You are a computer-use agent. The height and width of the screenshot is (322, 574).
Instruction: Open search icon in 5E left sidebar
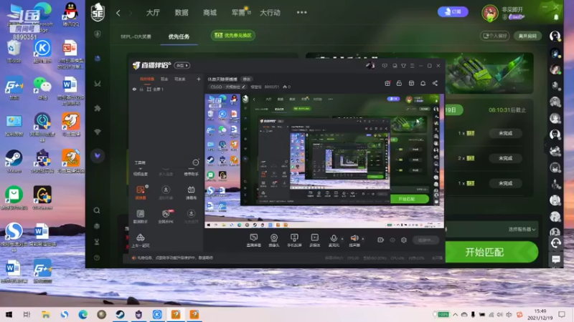click(x=97, y=210)
